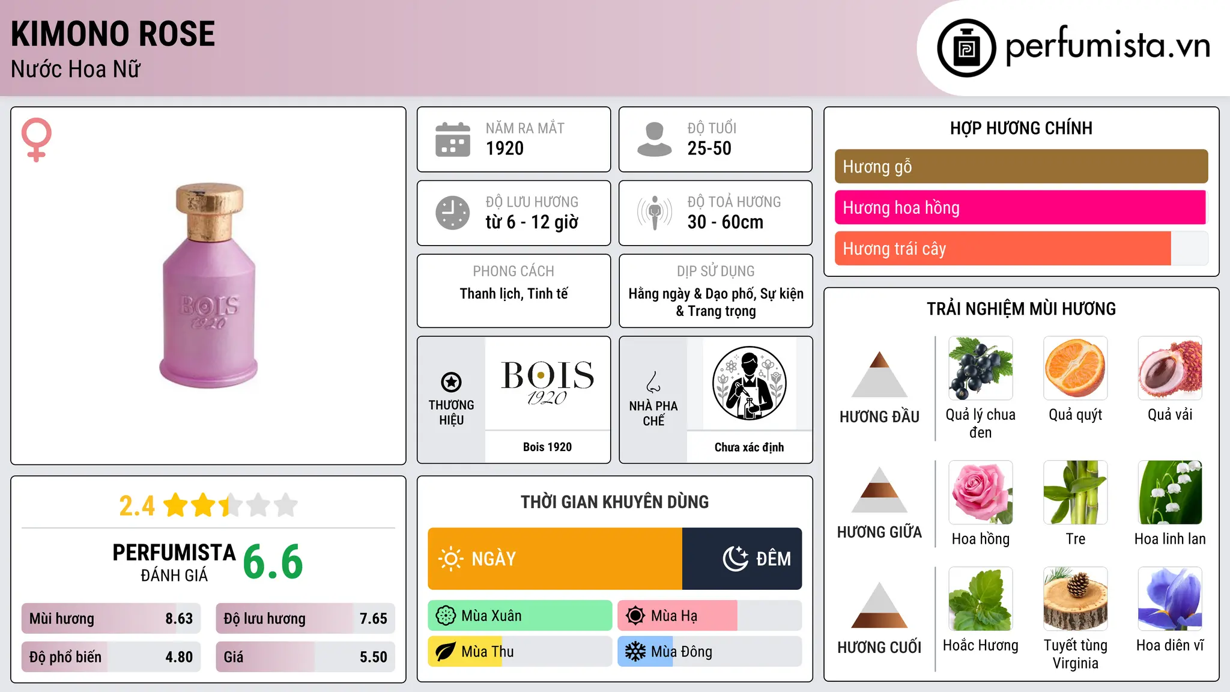Click the Hương đầu pyramid icon
Image resolution: width=1230 pixels, height=692 pixels.
pyautogui.click(x=879, y=374)
